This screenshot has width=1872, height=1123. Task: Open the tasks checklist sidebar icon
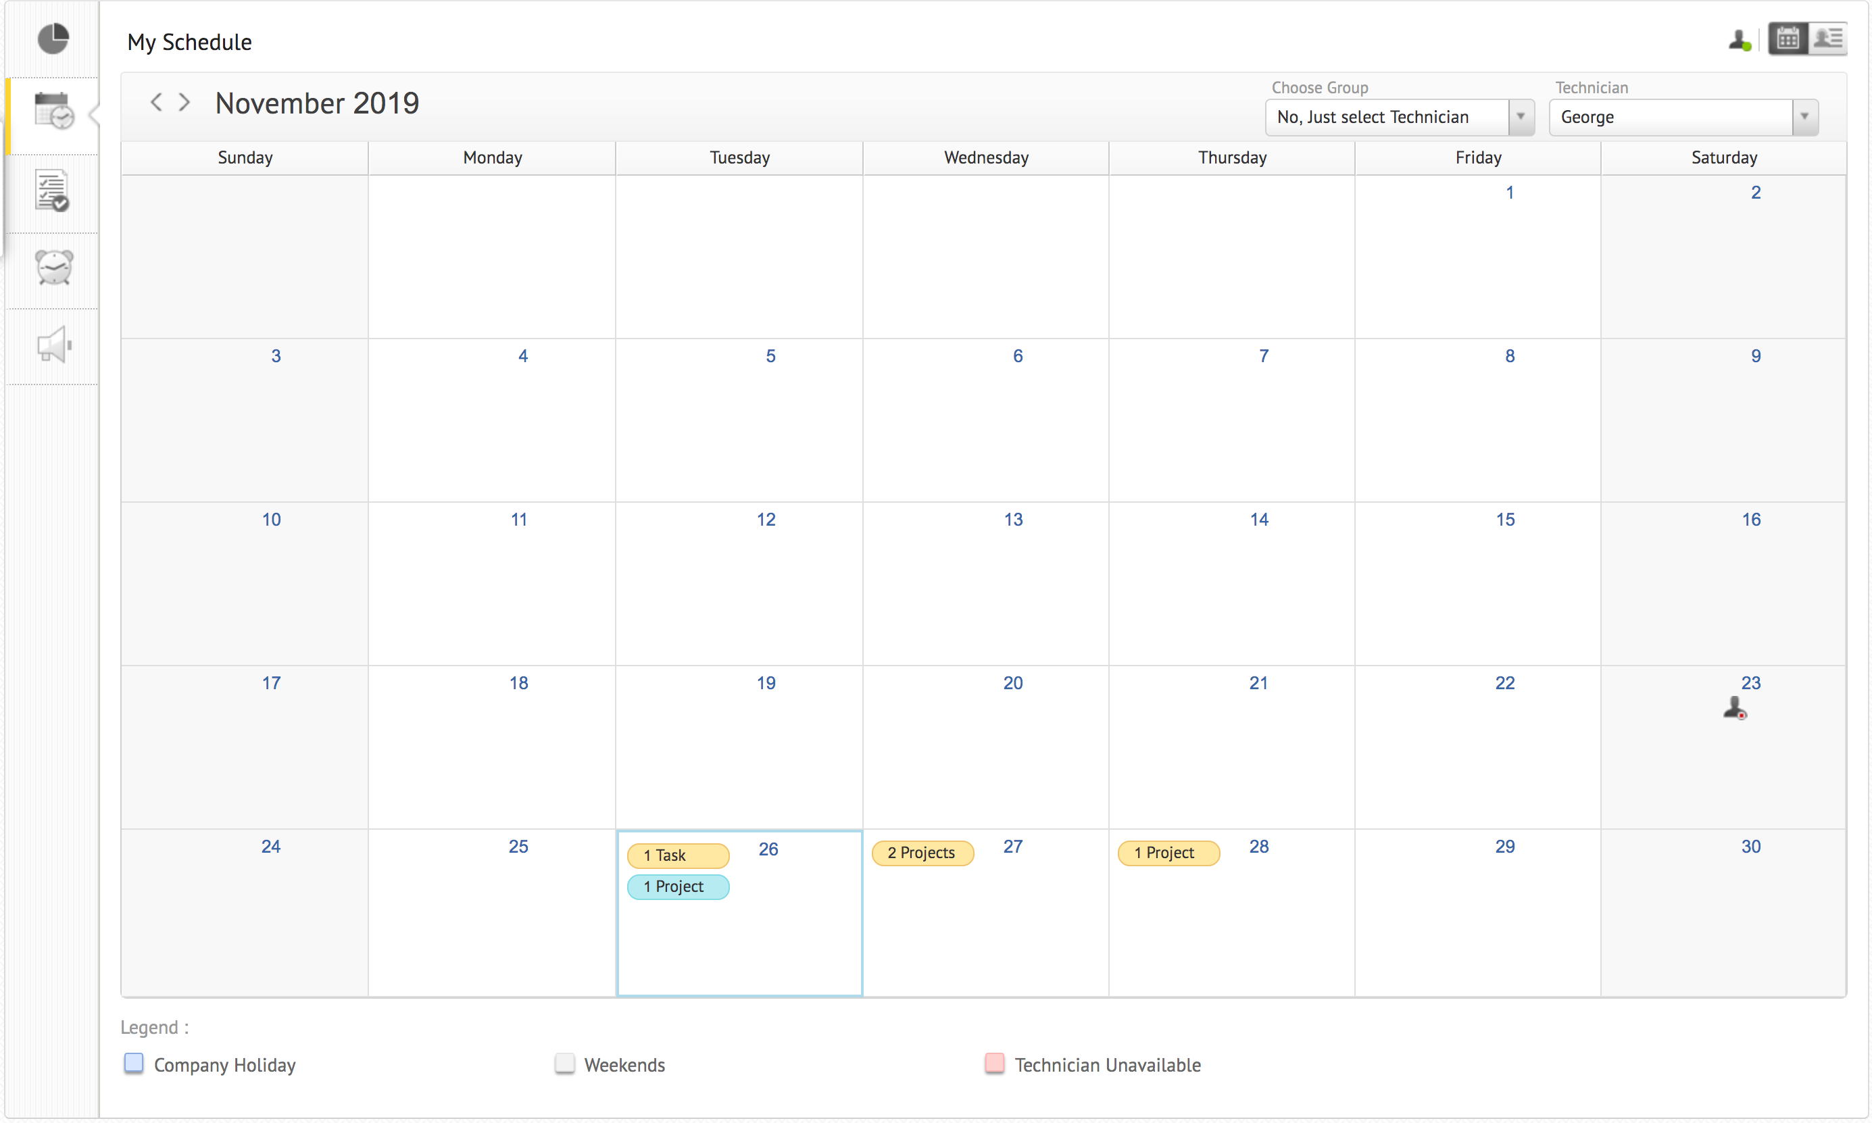tap(52, 191)
